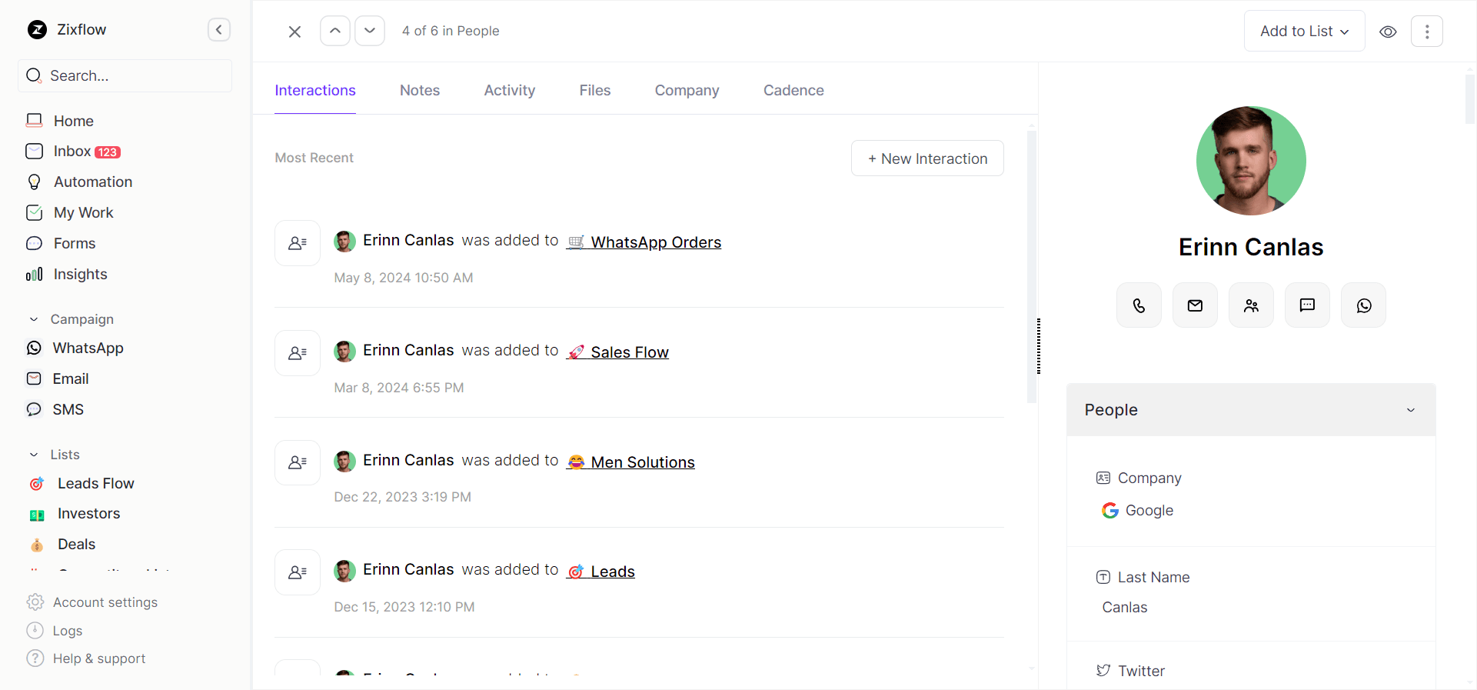Collapse the Lists group in sidebar
The width and height of the screenshot is (1477, 690).
tap(34, 455)
